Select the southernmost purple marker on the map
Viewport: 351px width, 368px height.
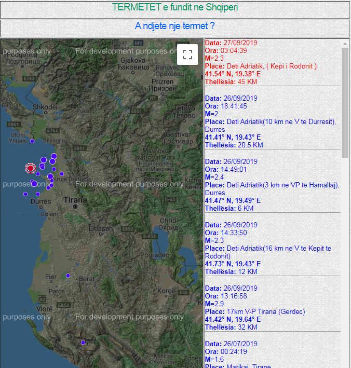pyautogui.click(x=83, y=343)
